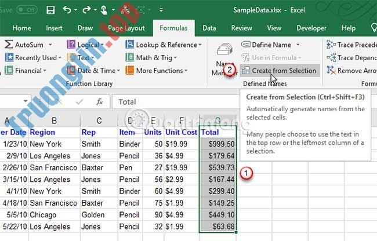Click the Chicago region cell
377x241 pixels.
(x=55, y=214)
